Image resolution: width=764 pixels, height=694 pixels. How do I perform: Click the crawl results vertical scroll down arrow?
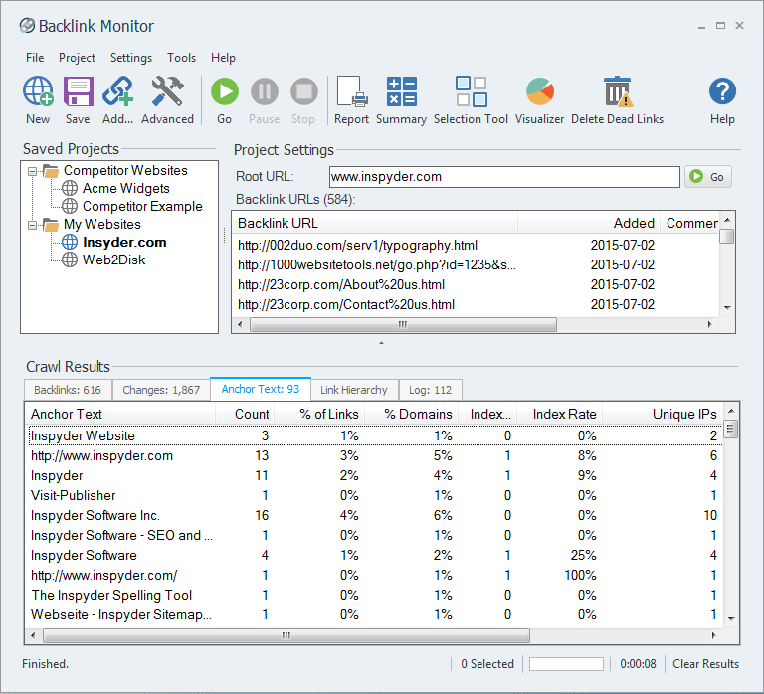point(731,619)
